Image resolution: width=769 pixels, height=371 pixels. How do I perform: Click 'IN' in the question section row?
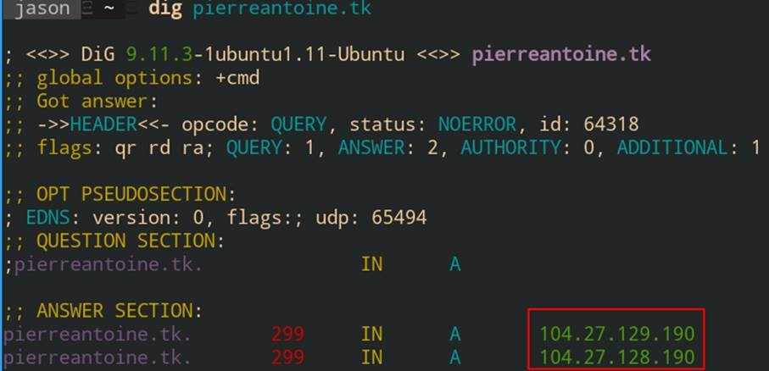[371, 264]
